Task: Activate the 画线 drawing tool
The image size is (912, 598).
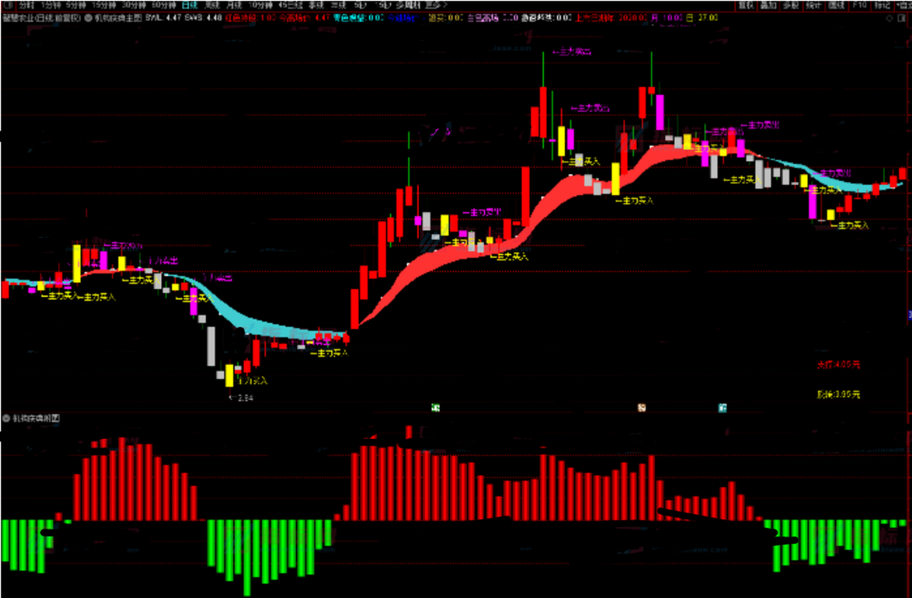Action: [836, 5]
